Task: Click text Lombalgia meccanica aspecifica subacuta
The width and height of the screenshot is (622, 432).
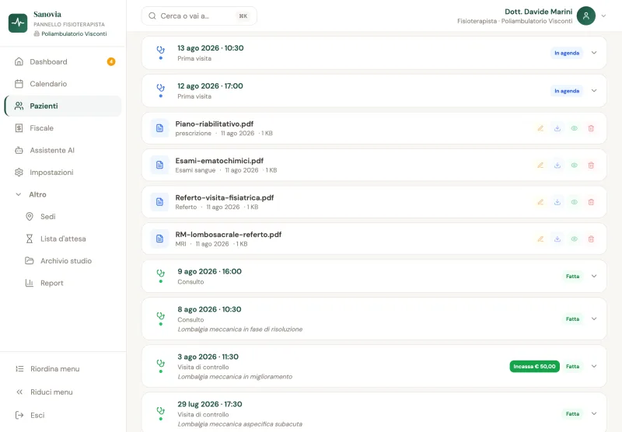Action: [x=240, y=424]
